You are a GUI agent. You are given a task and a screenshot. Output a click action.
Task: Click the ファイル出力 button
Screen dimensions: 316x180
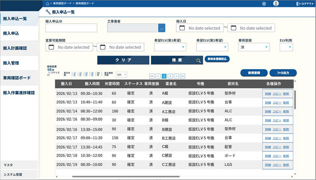tap(283, 73)
